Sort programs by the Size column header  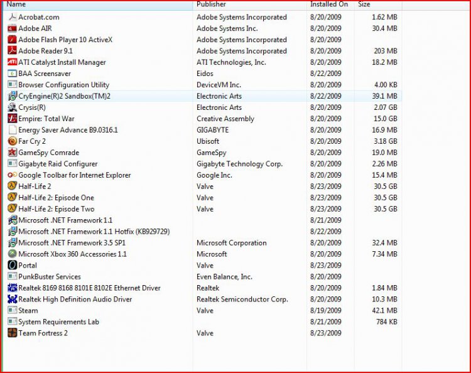pyautogui.click(x=378, y=4)
